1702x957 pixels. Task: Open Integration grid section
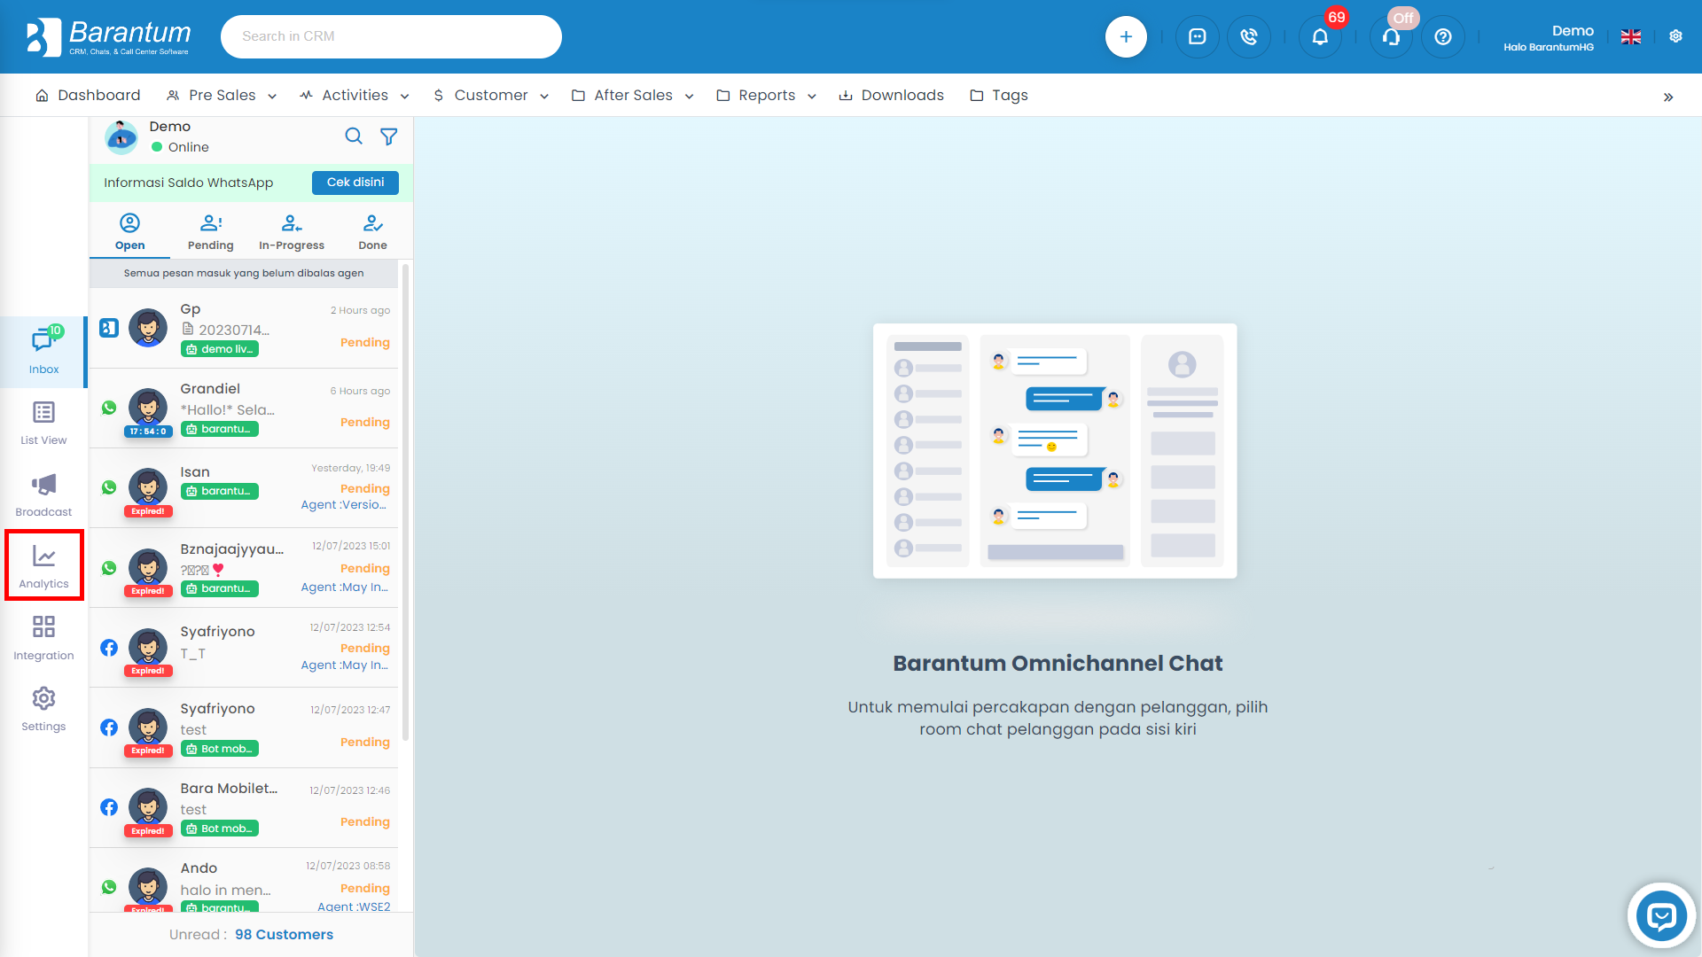click(43, 638)
